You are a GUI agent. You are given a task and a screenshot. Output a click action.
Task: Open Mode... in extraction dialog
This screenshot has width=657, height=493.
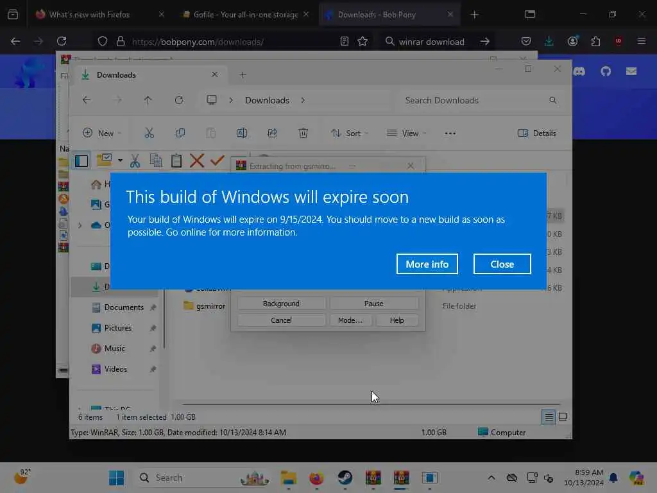pyautogui.click(x=350, y=320)
